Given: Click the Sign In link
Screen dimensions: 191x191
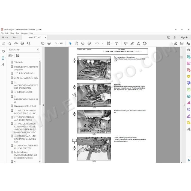Looking at the screenshot, I should pos(184,37).
